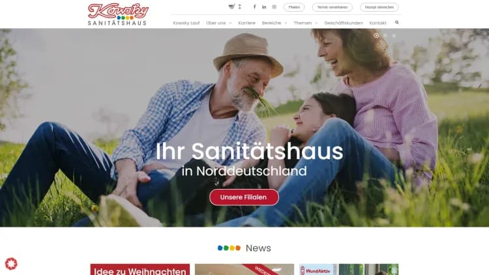This screenshot has height=275, width=489.
Task: Click the Unsere Filialen button
Action: tap(244, 197)
